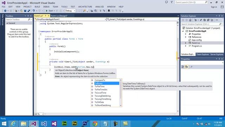Open the feedback speech bubble icon
This screenshot has height=127, width=225.
point(166,2)
